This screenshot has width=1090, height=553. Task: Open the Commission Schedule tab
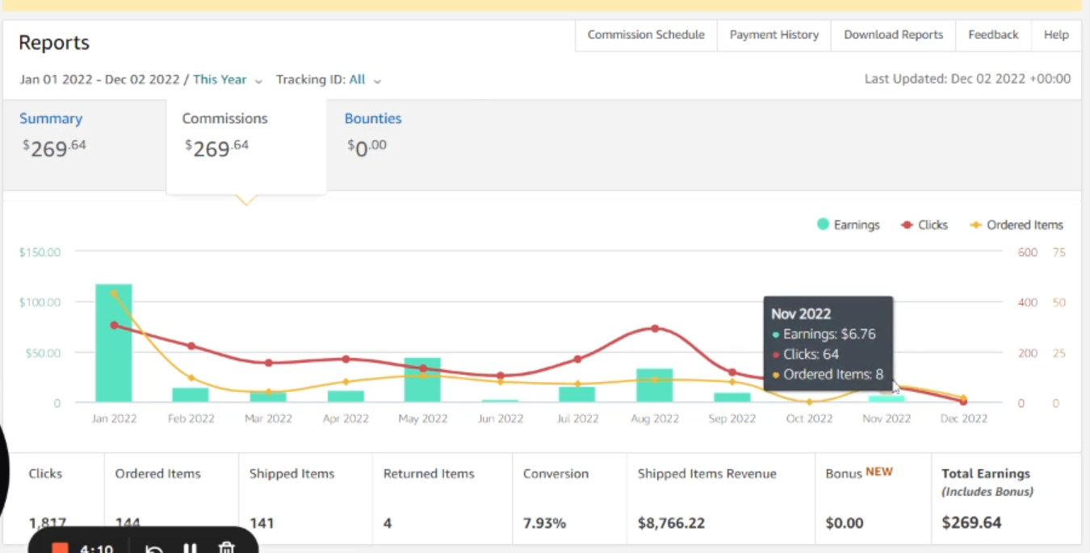click(646, 35)
